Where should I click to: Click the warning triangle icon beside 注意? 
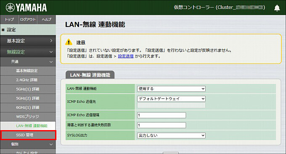69,42
